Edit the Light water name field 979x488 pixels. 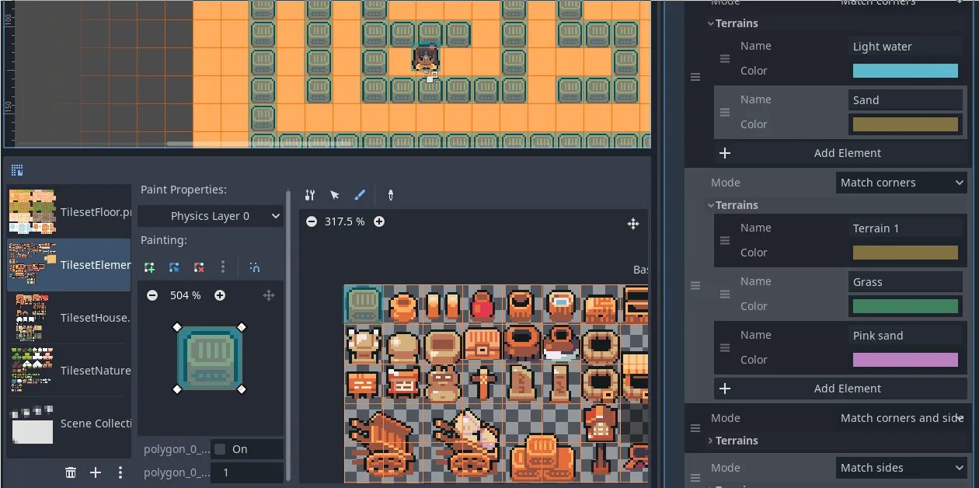(x=905, y=47)
